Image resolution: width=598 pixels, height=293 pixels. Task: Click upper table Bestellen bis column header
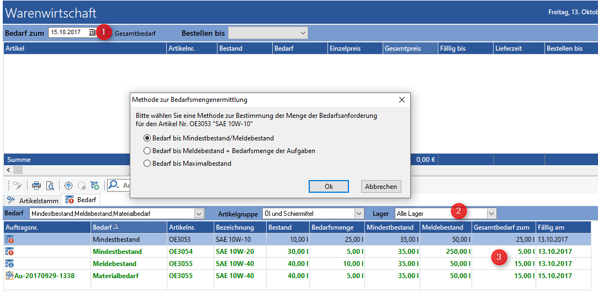pyautogui.click(x=571, y=48)
